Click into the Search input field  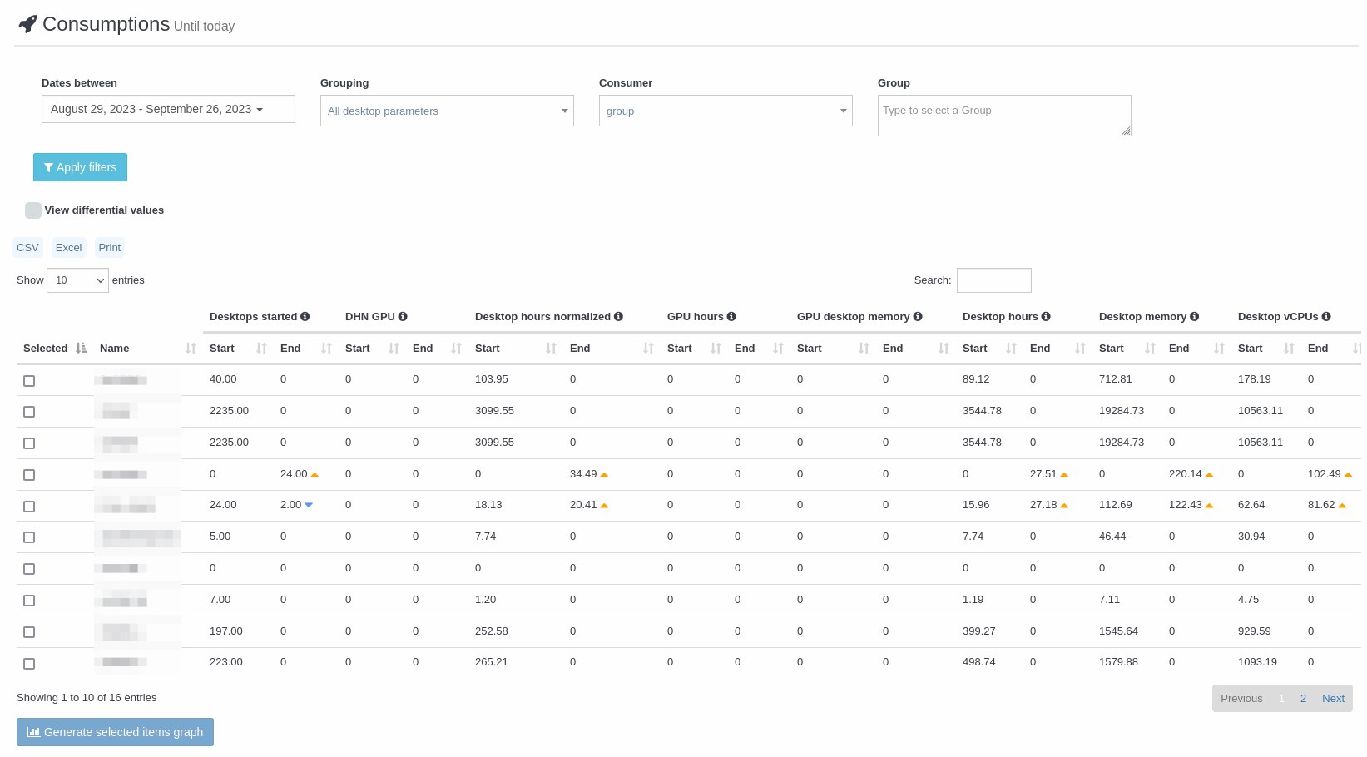tap(993, 280)
